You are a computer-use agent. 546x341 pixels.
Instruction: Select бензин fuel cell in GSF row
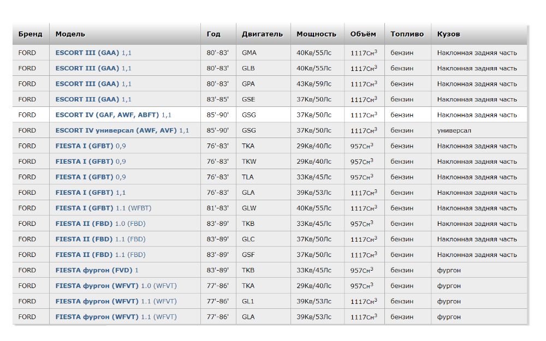pyautogui.click(x=408, y=255)
